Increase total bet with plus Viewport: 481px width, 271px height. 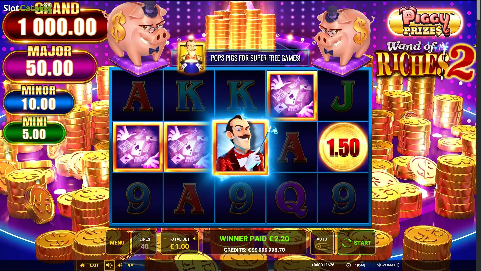(194, 239)
